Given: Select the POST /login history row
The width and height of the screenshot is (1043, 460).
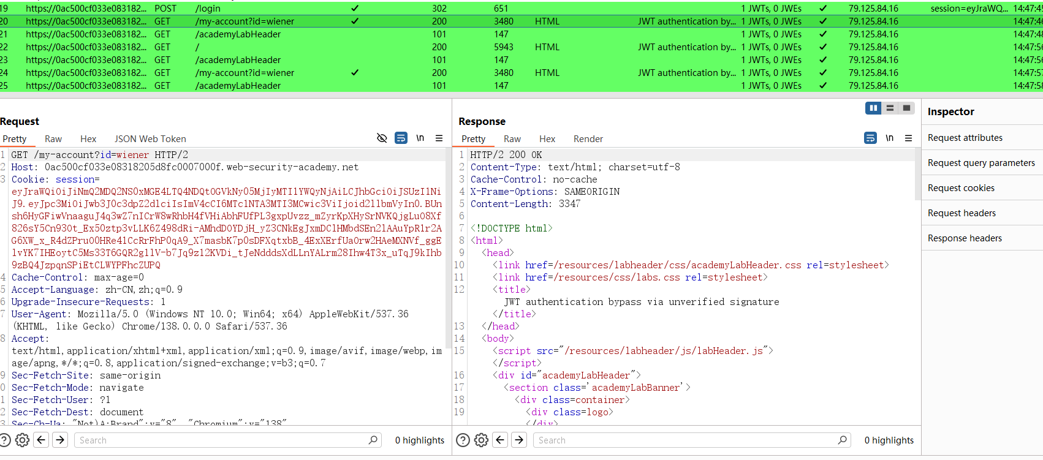Looking at the screenshot, I should [521, 9].
